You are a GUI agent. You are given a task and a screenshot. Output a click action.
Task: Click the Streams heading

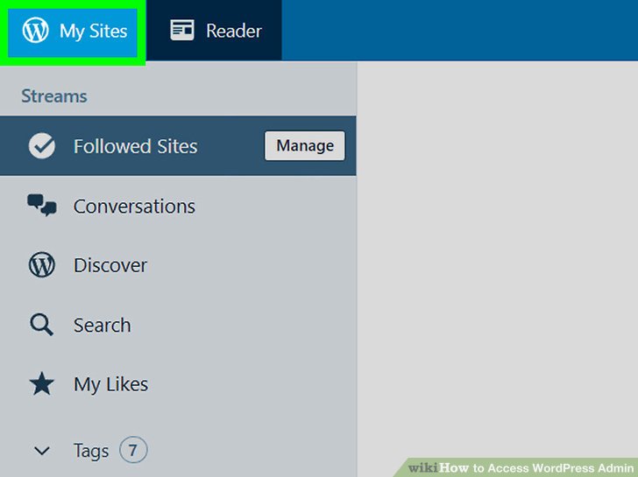54,96
